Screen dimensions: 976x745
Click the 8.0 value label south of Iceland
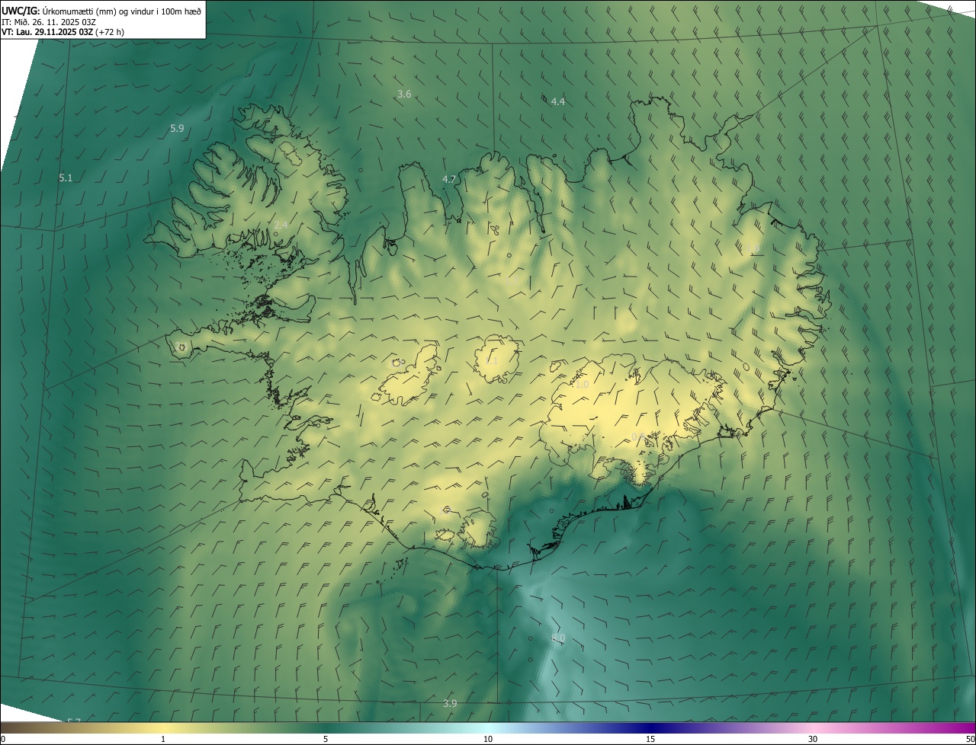[x=558, y=638]
